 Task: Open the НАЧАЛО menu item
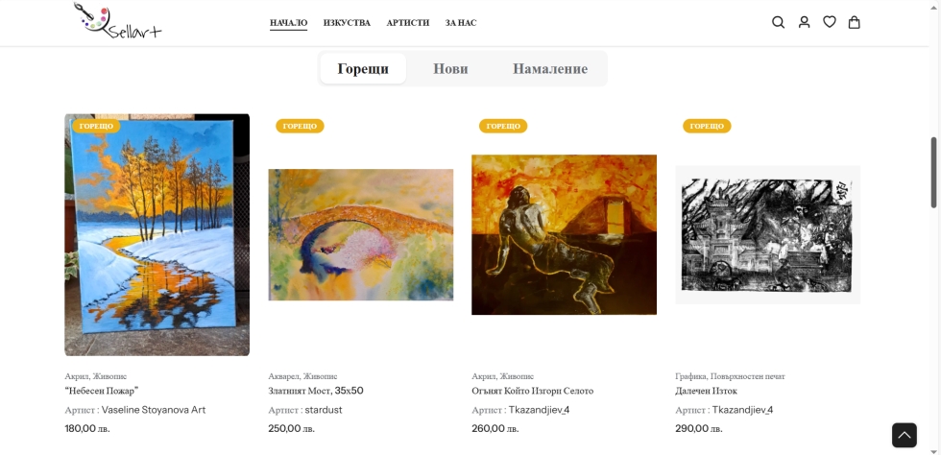click(x=289, y=23)
